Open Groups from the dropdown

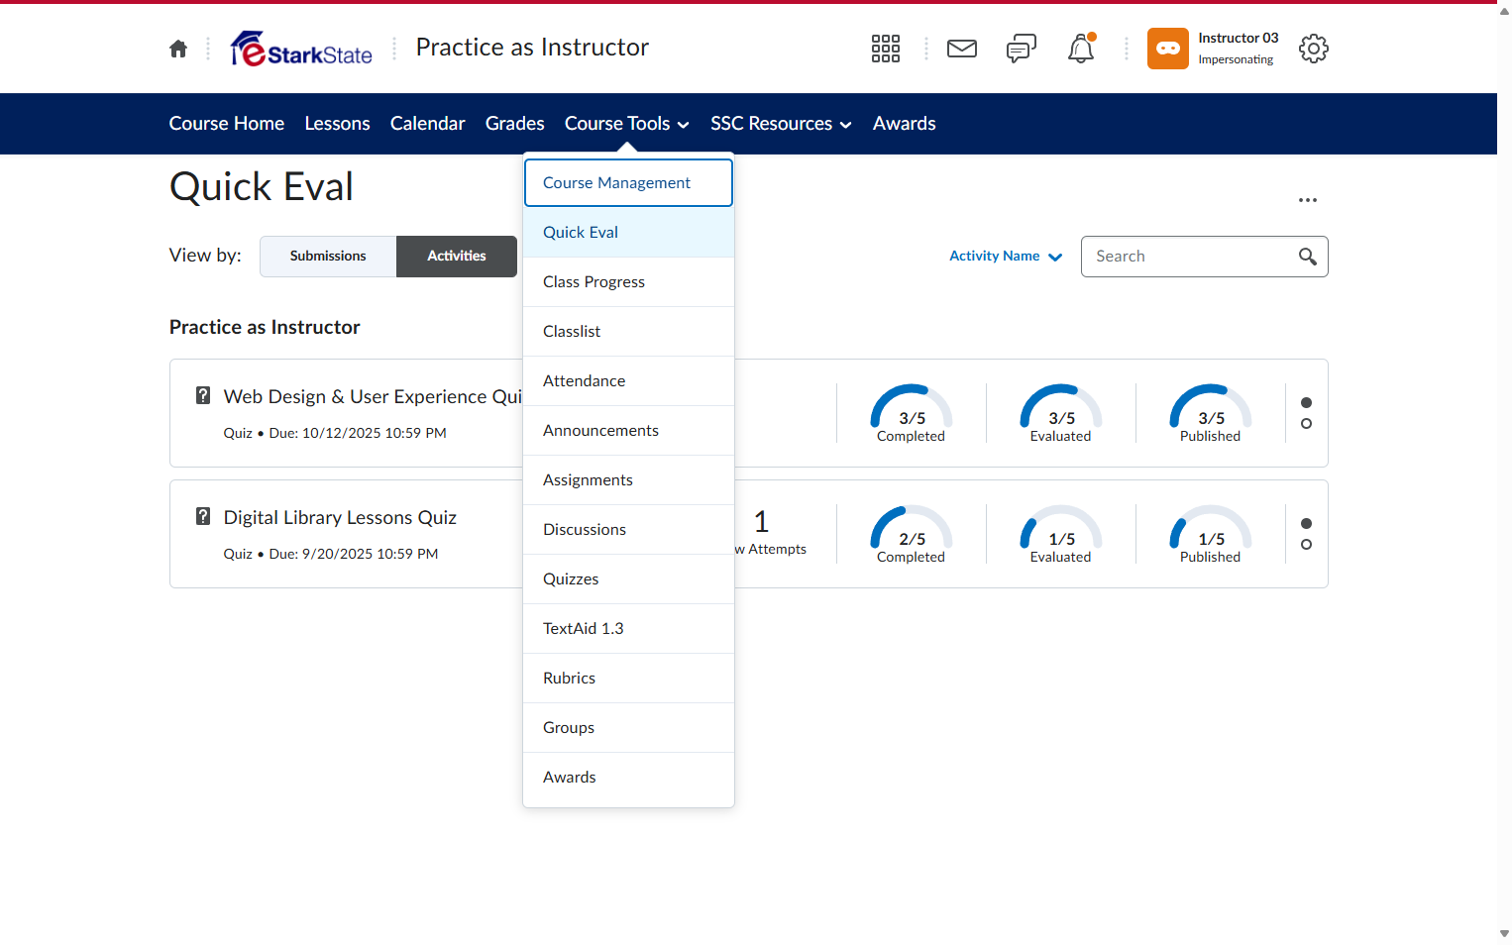[628, 727]
